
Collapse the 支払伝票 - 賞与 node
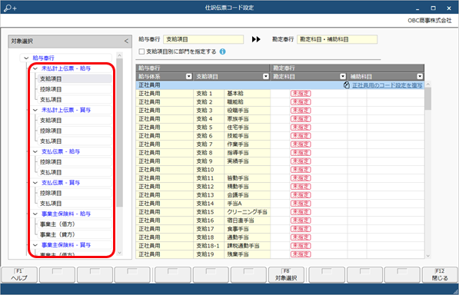[35, 183]
